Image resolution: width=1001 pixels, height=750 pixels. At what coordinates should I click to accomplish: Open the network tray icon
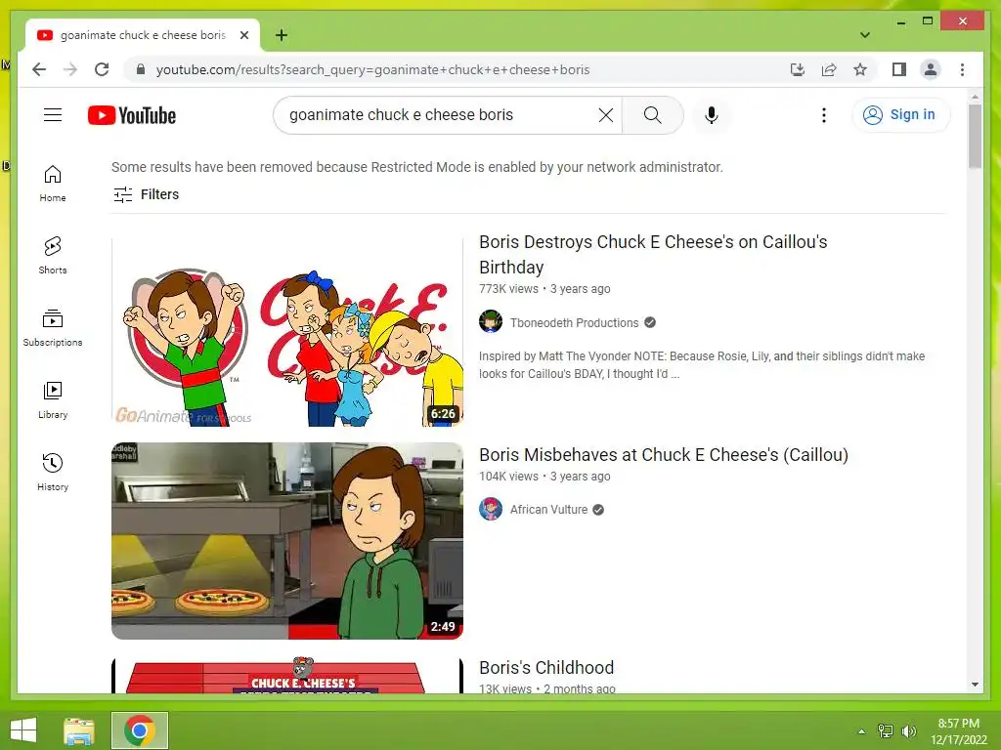(x=886, y=730)
